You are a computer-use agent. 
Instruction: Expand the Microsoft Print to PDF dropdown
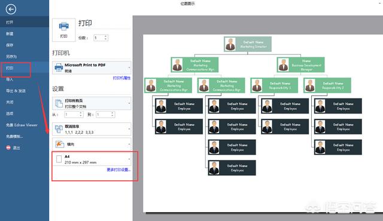129,67
